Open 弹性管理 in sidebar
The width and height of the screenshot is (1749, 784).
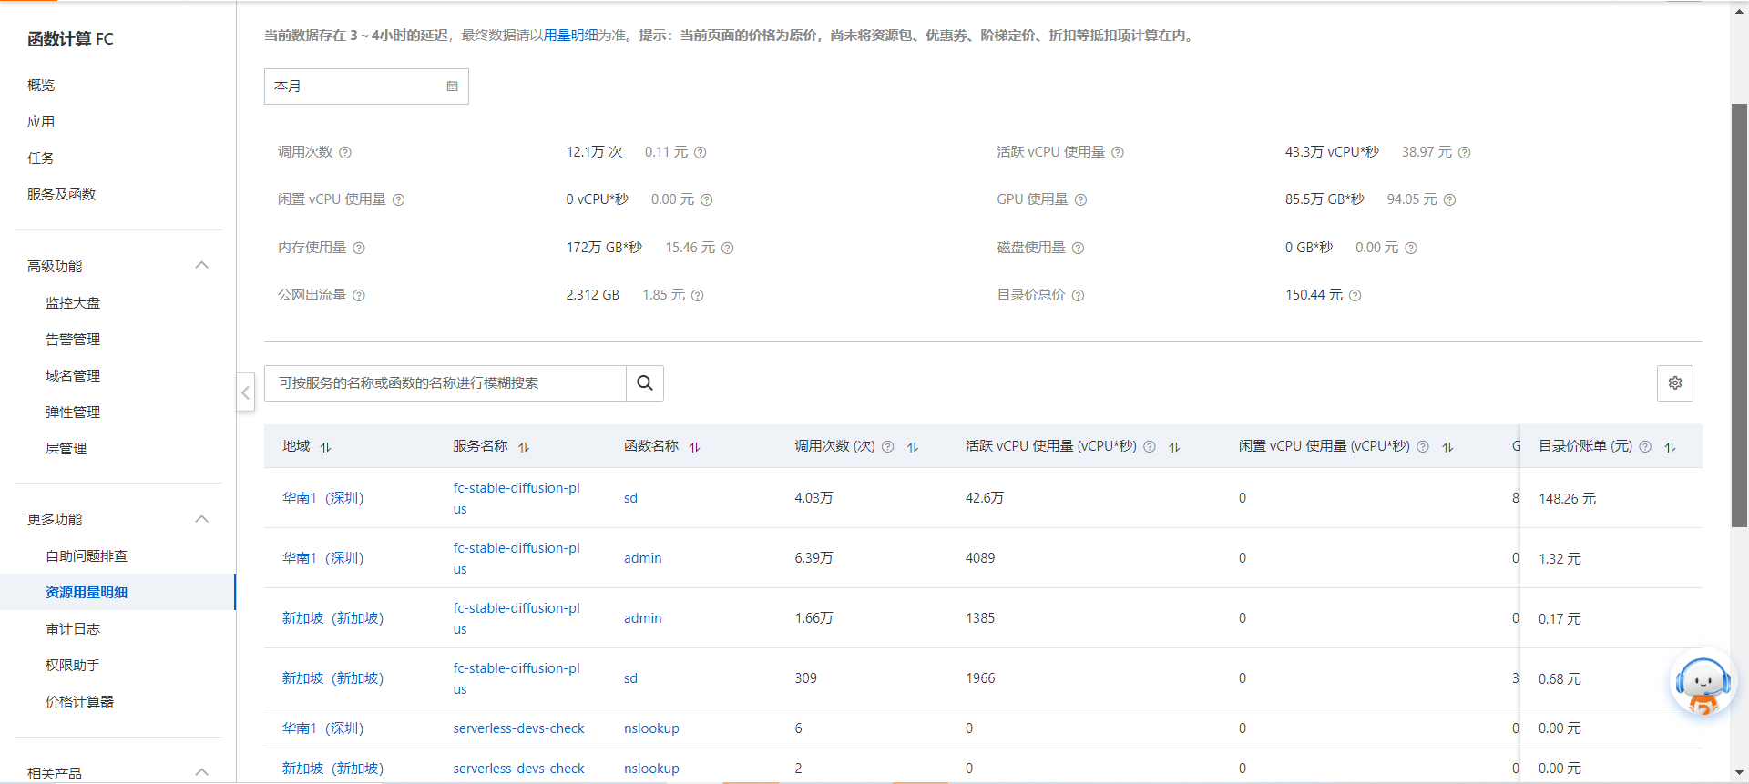point(73,412)
